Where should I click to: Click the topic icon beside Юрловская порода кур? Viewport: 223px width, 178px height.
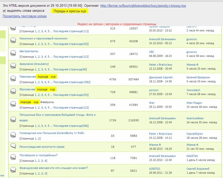tap(13, 92)
